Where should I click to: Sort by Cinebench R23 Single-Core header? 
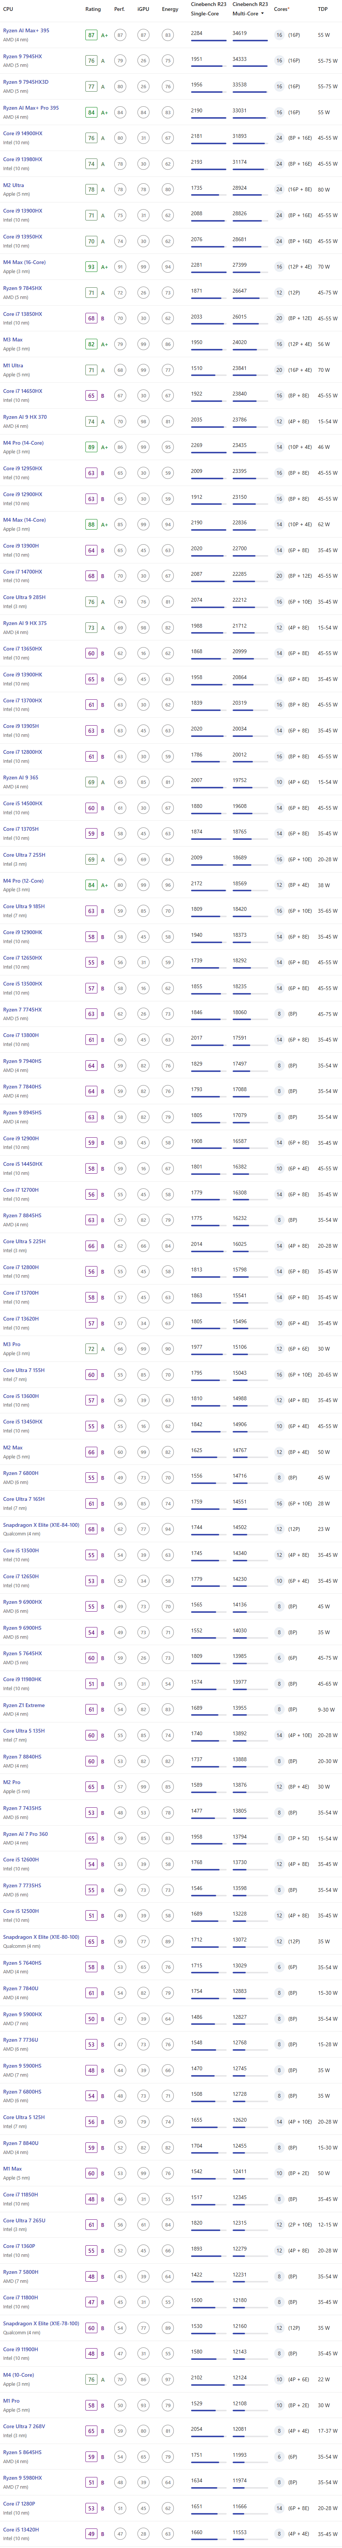pyautogui.click(x=205, y=9)
